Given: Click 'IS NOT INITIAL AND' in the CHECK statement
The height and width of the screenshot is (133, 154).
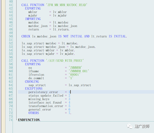Looking at the screenshot, I should click(74, 36).
